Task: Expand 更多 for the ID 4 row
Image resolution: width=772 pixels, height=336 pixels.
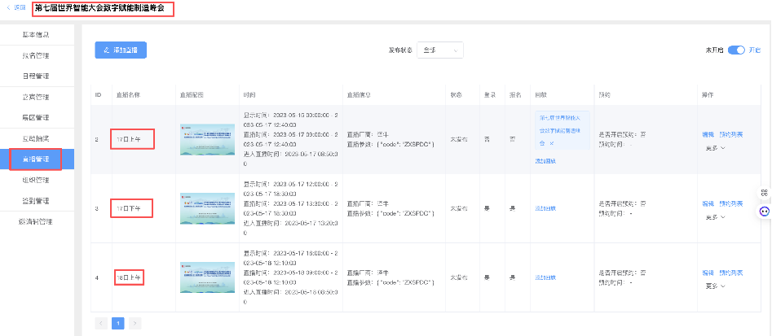Action: pyautogui.click(x=713, y=286)
